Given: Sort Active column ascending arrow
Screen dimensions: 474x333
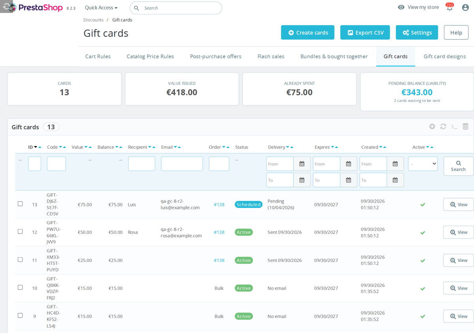Looking at the screenshot, I should point(432,147).
